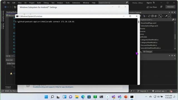Open the Solution Explorer pending changes filter icon
Viewport: 178px width, 100px height.
click(x=144, y=16)
